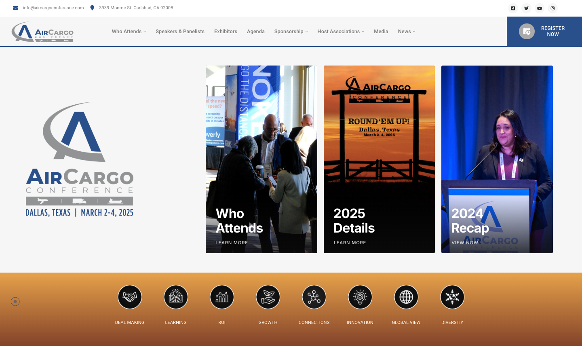
Task: Go to the Exhibitors page
Action: pyautogui.click(x=226, y=32)
